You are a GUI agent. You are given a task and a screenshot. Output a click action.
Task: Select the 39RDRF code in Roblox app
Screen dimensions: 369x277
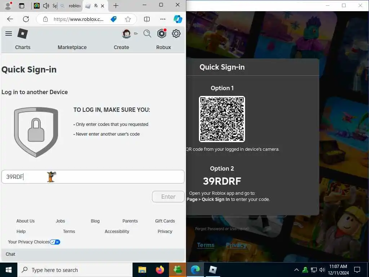222,181
